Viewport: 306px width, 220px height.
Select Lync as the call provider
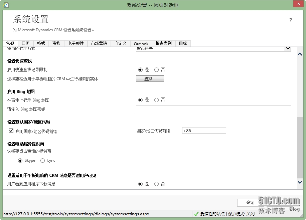[43, 160]
